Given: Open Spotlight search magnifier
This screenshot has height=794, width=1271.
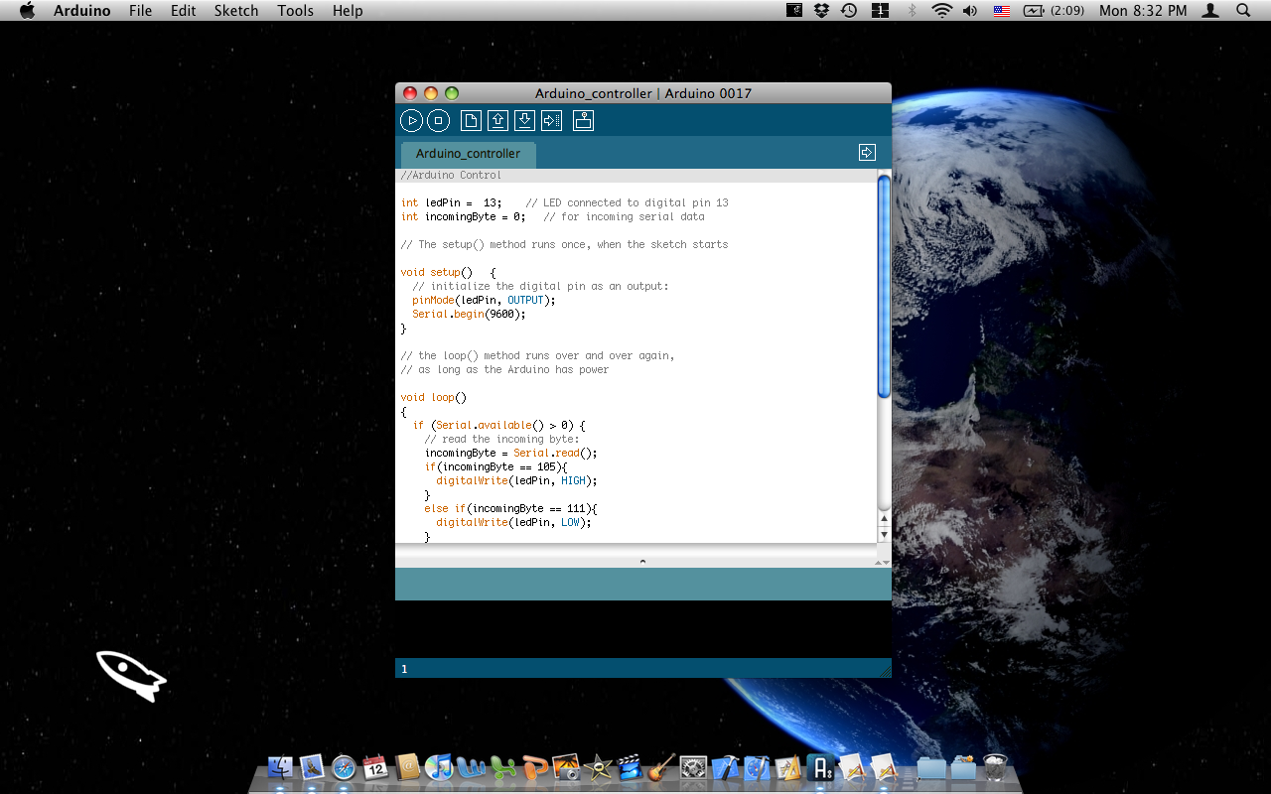Looking at the screenshot, I should point(1243,11).
